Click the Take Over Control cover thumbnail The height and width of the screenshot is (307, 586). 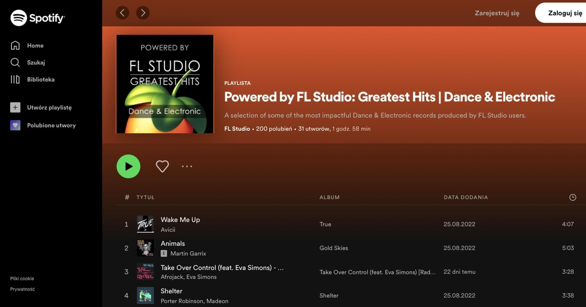click(x=145, y=272)
